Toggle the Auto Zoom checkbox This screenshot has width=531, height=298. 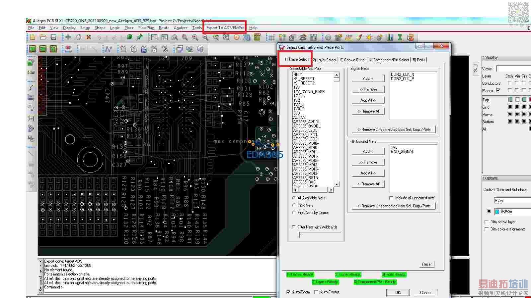point(288,292)
